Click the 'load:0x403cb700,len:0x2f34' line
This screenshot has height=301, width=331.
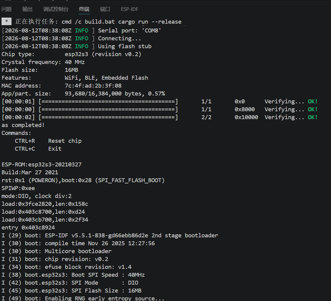pos(45,220)
